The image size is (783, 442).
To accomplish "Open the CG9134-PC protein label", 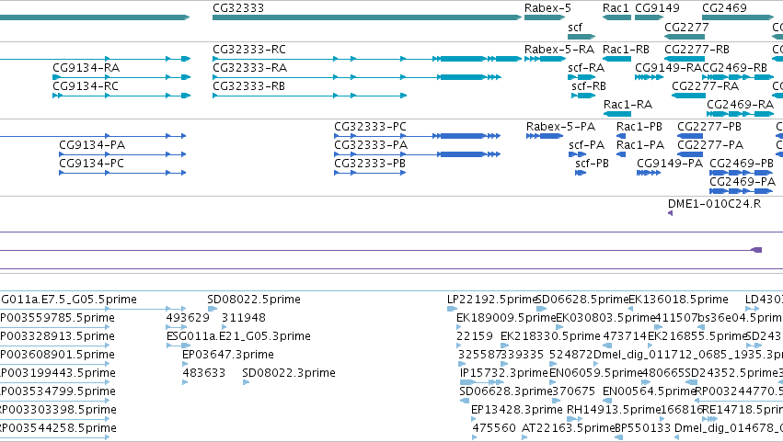I will 91,164.
